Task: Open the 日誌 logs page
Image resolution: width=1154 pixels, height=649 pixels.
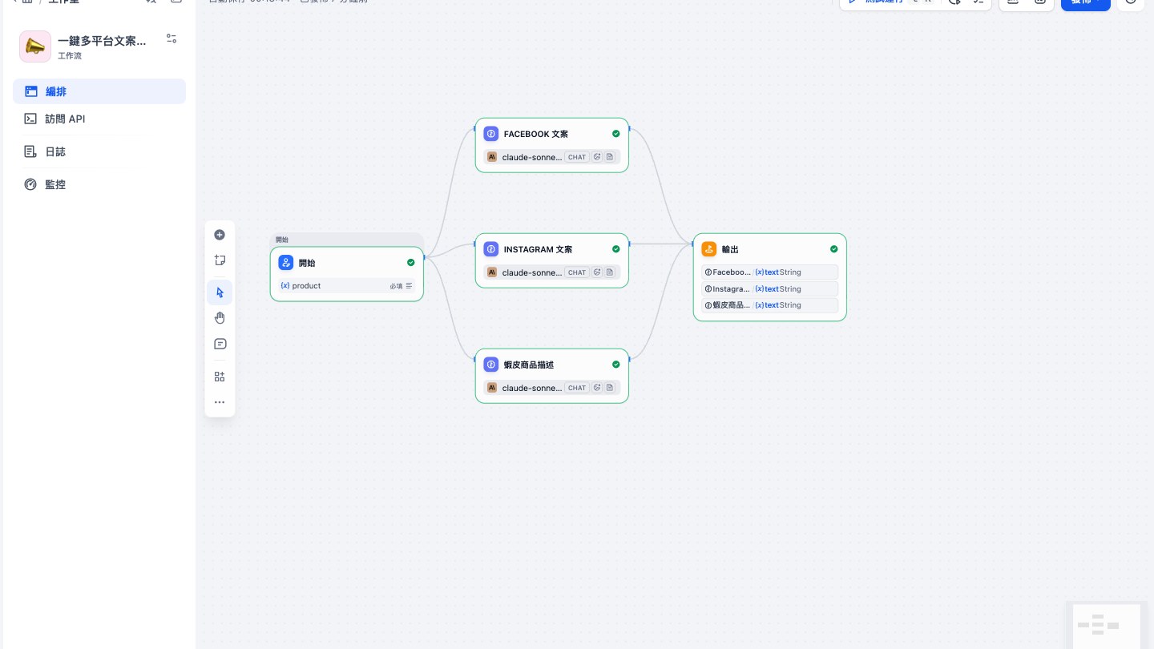Action: coord(99,151)
